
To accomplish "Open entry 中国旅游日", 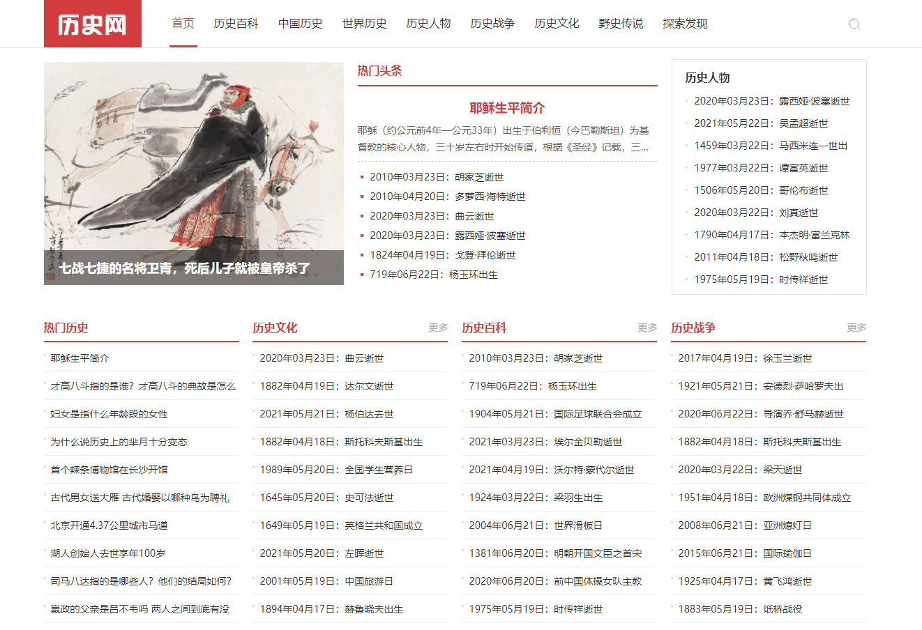I will pyautogui.click(x=326, y=581).
